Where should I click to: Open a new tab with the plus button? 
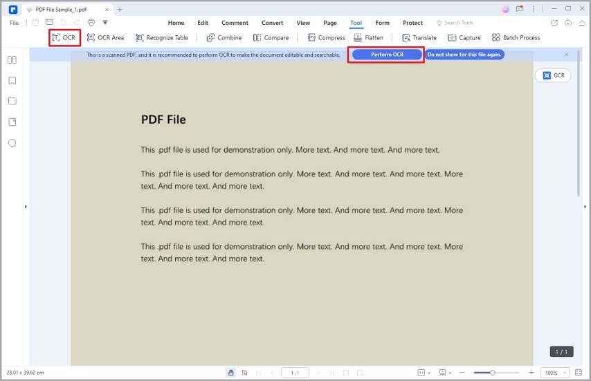pos(120,10)
